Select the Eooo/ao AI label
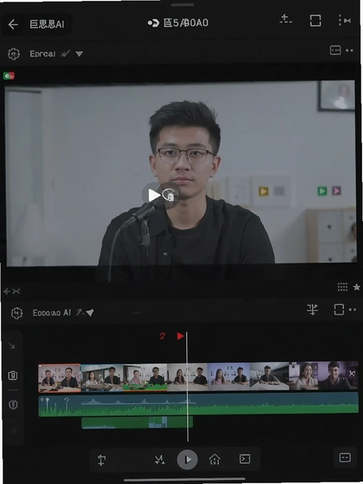This screenshot has height=484, width=363. tap(52, 313)
